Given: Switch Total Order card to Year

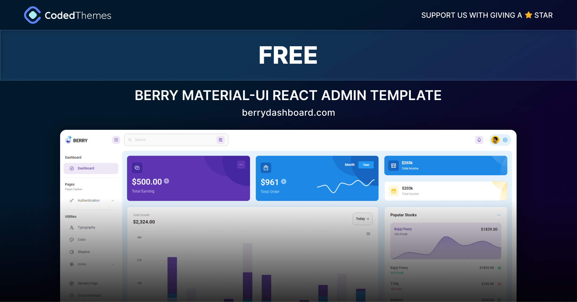Looking at the screenshot, I should point(366,165).
